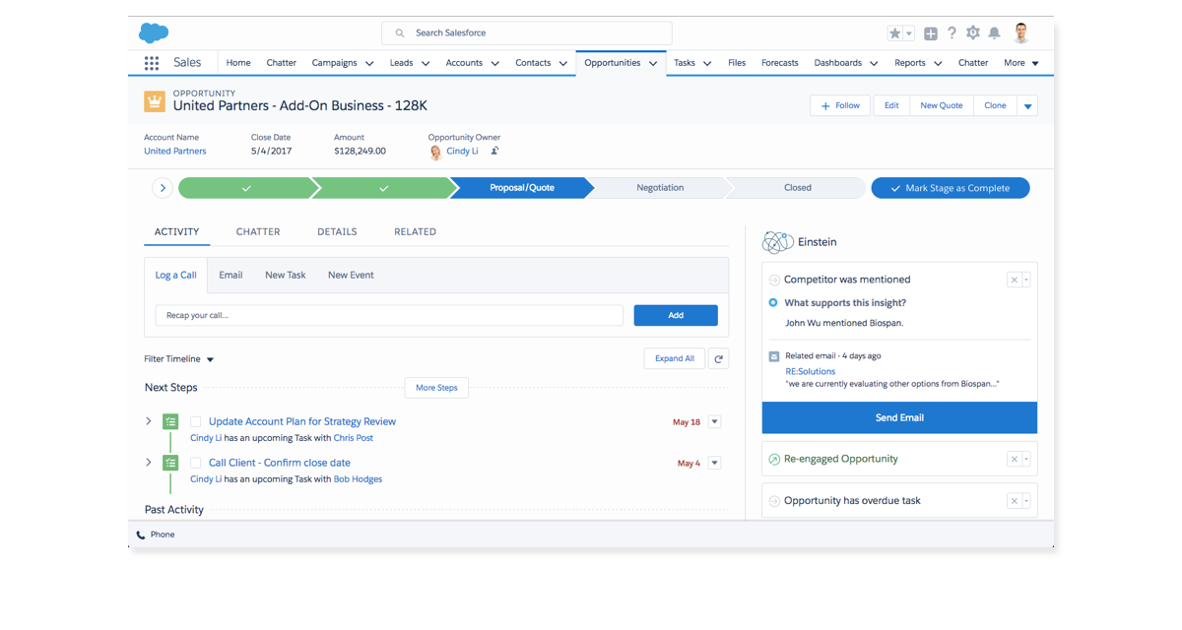Click the change owner icon beside Cindy Li
Screen dimensions: 1182x630
pos(494,152)
